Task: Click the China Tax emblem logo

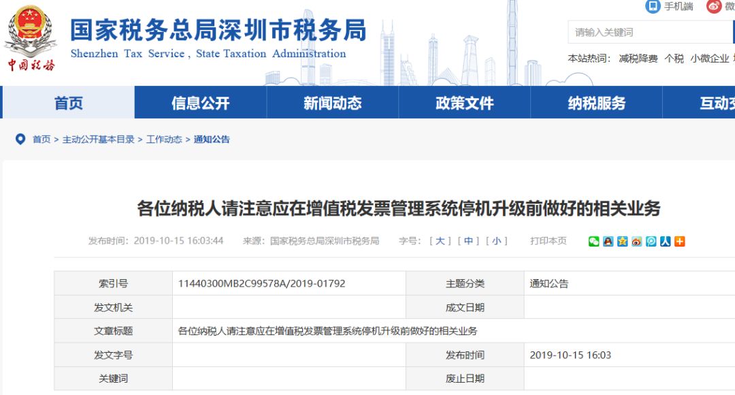Action: tap(31, 37)
